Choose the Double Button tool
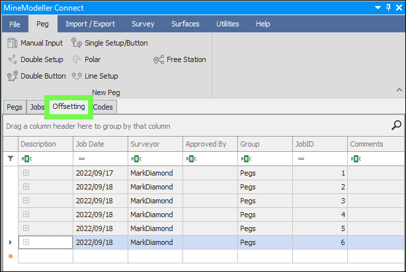This screenshot has height=272, width=406. click(x=13, y=76)
